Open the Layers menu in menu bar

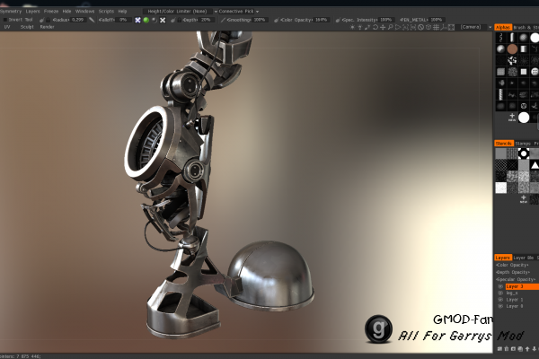pos(33,12)
